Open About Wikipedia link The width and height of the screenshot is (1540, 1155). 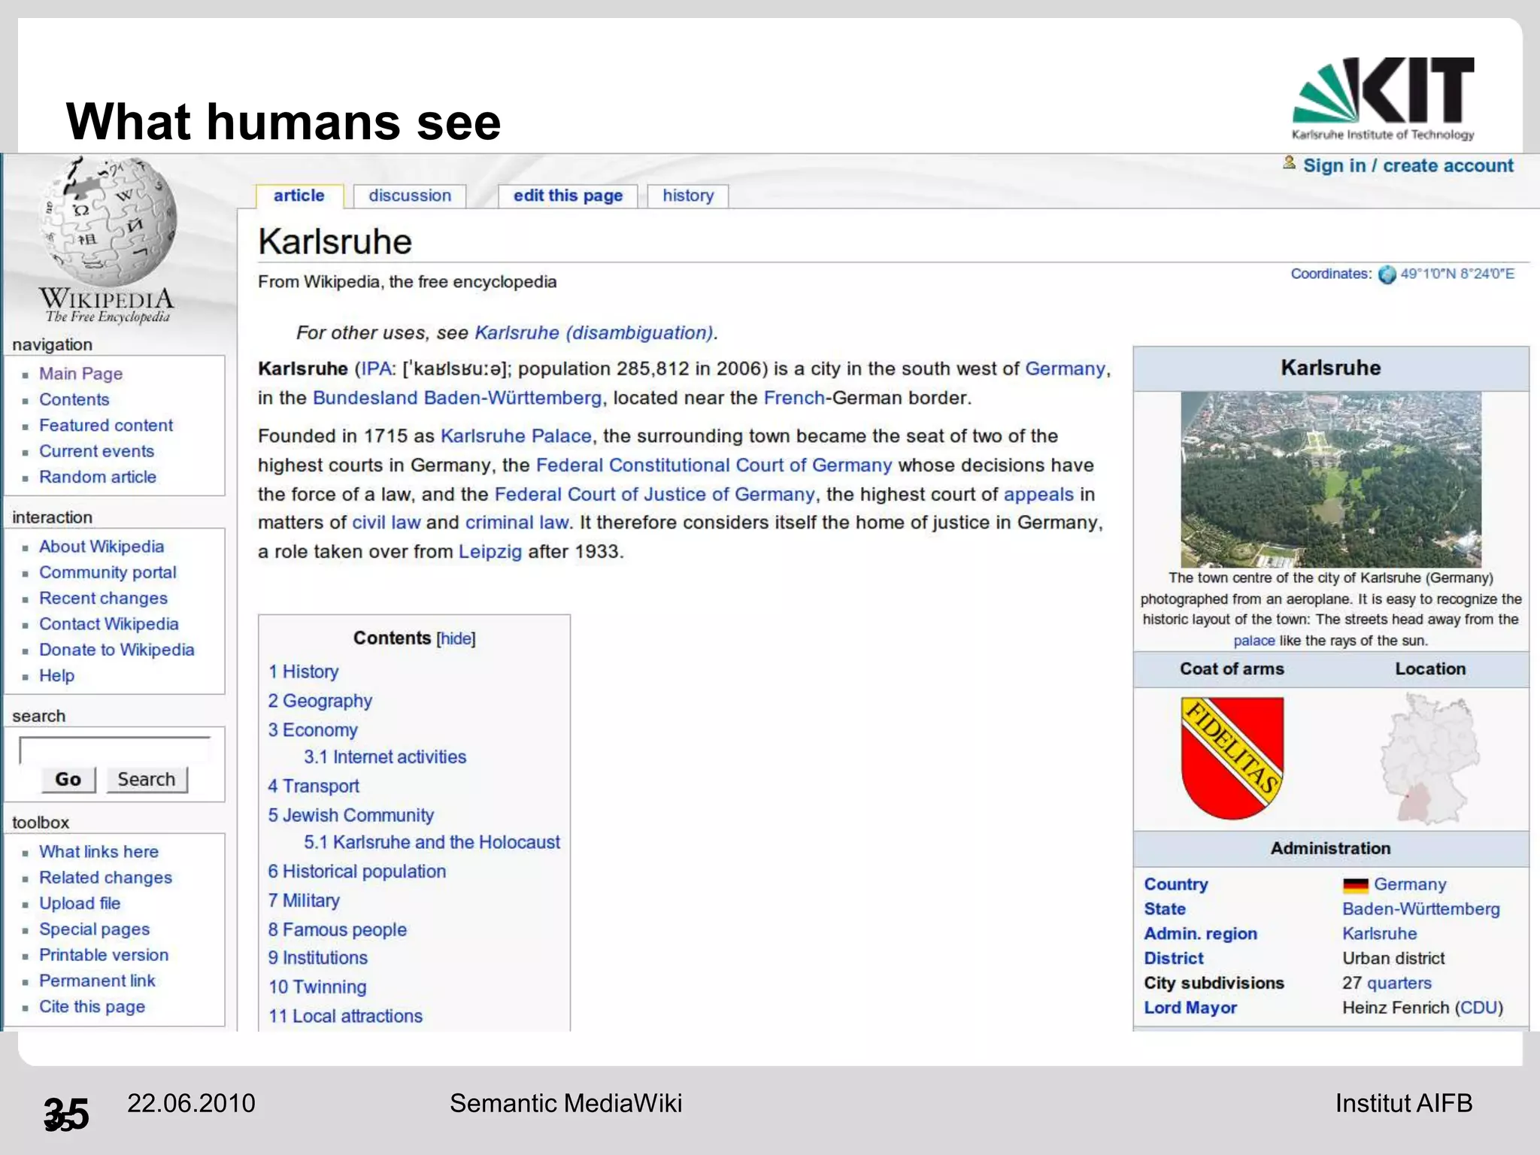(x=102, y=547)
